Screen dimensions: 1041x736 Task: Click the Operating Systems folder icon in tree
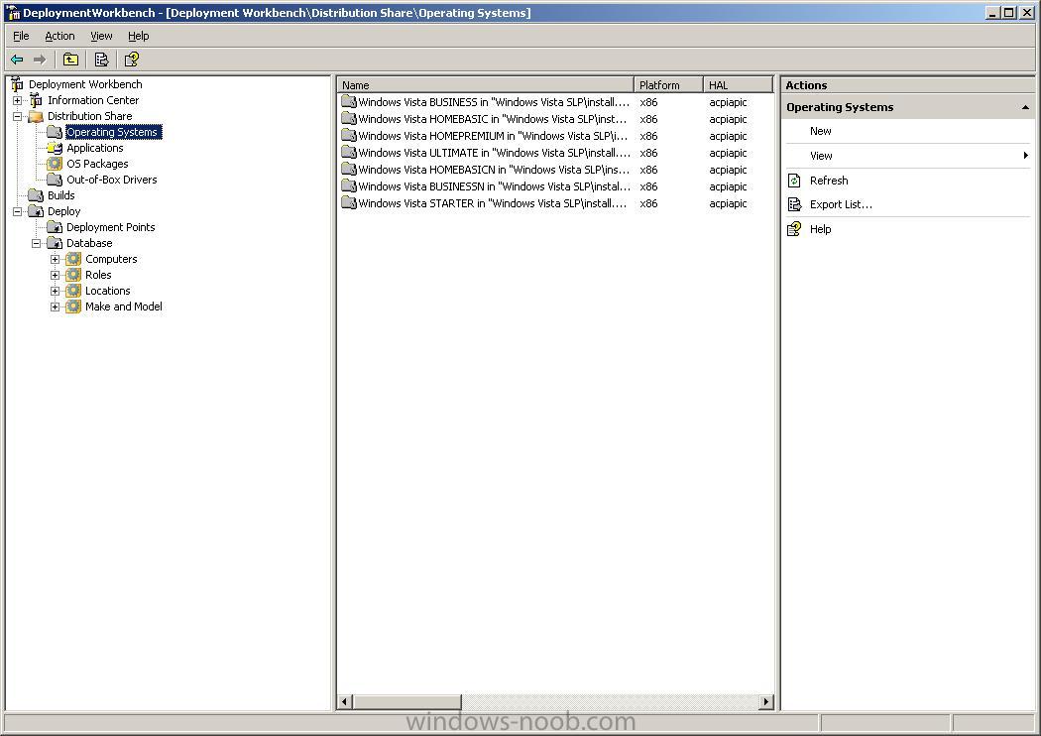pos(55,132)
